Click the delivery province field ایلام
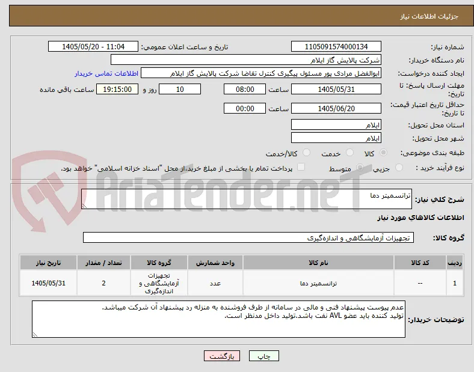Screen dimensions: 474x372 pos(336,125)
